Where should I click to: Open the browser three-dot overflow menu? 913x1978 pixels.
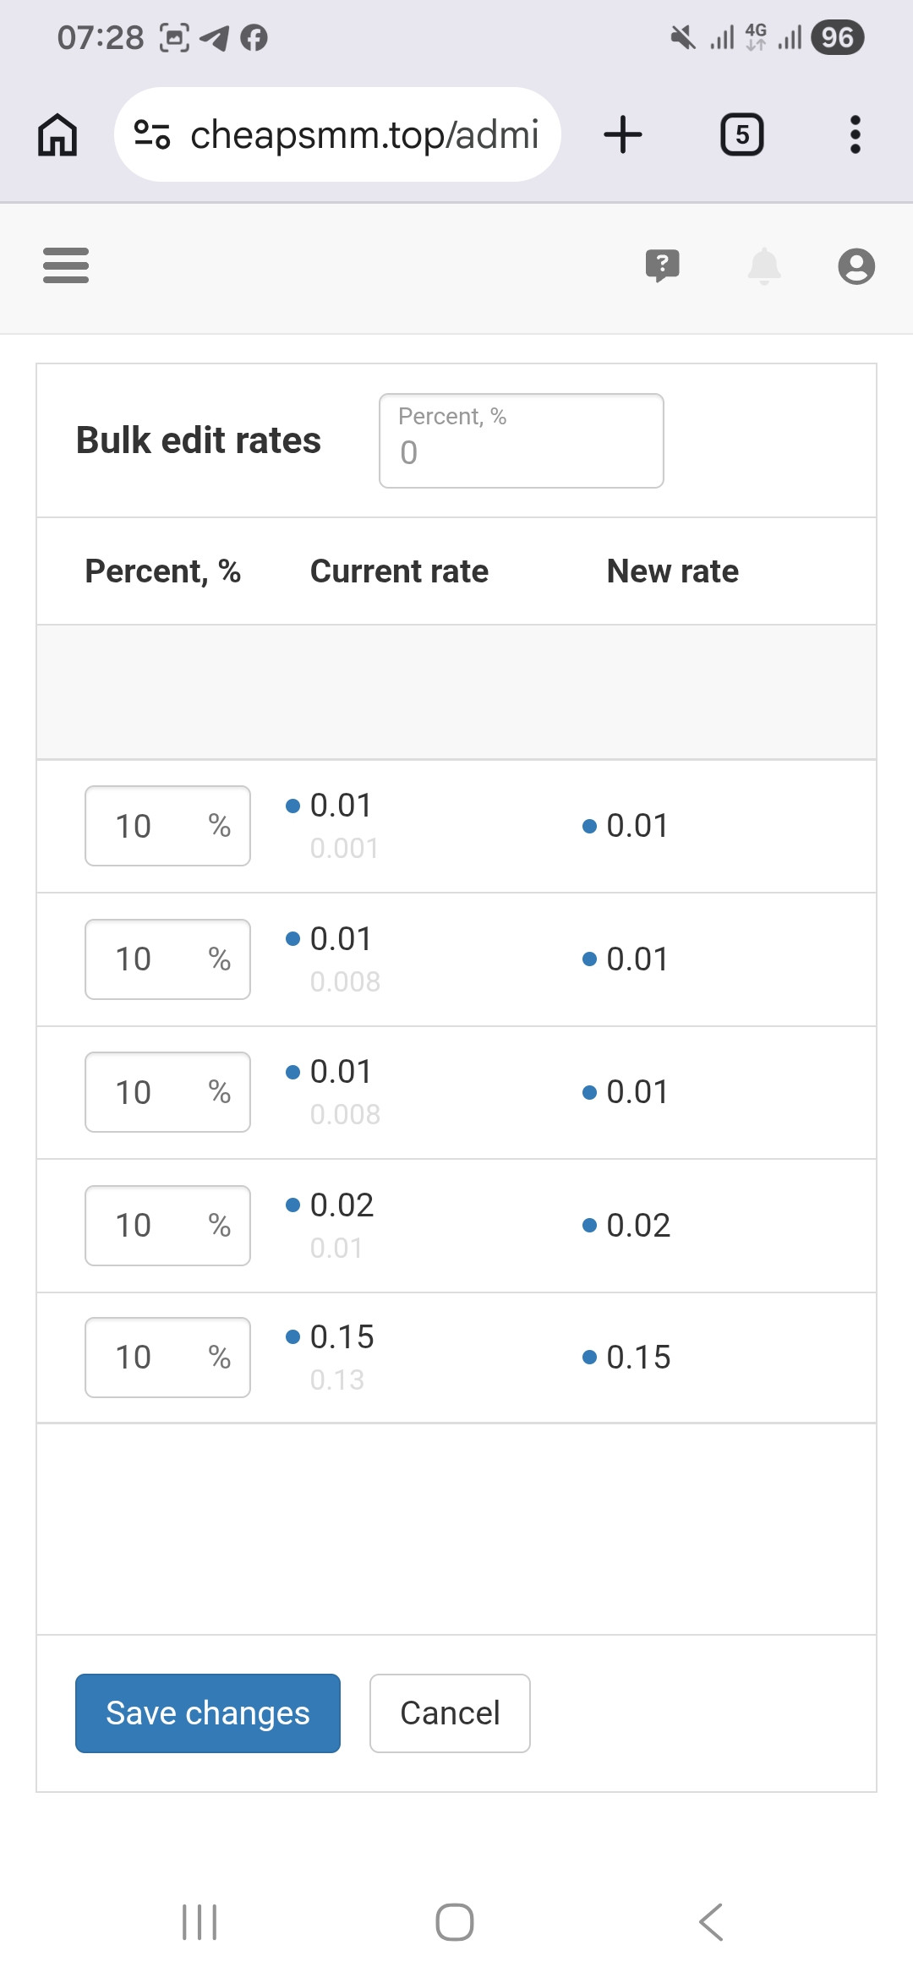tap(856, 135)
